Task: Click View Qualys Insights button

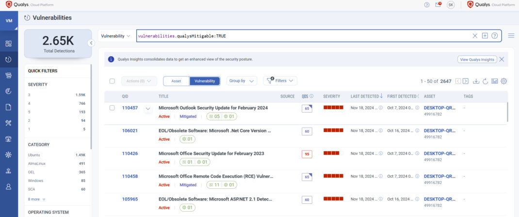Action: click(477, 59)
